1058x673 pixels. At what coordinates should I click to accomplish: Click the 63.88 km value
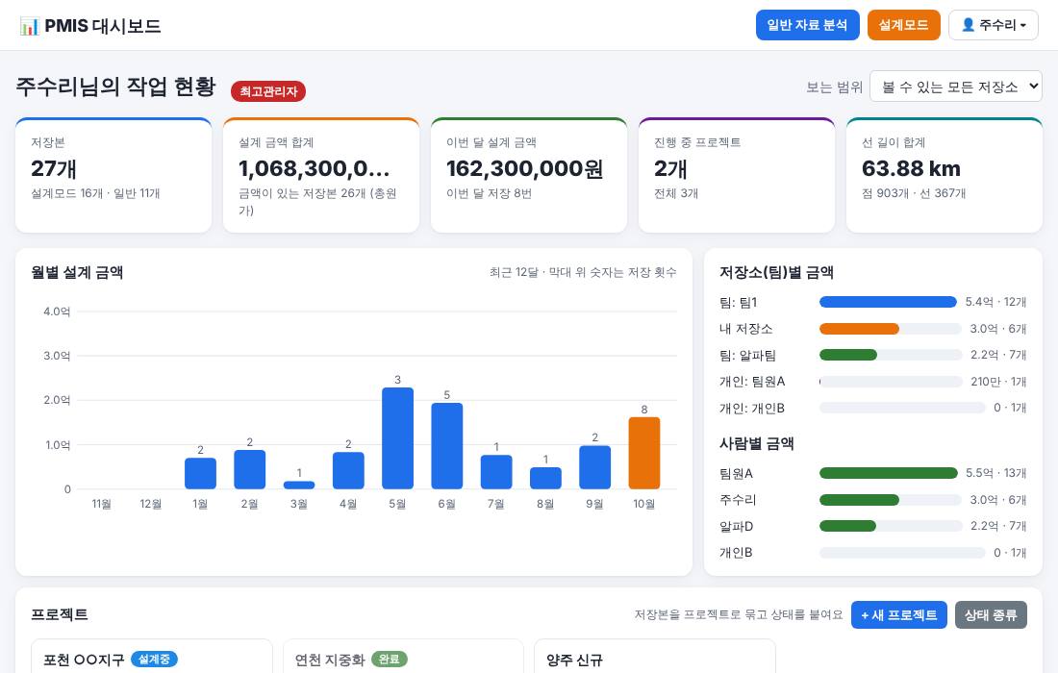tap(911, 168)
